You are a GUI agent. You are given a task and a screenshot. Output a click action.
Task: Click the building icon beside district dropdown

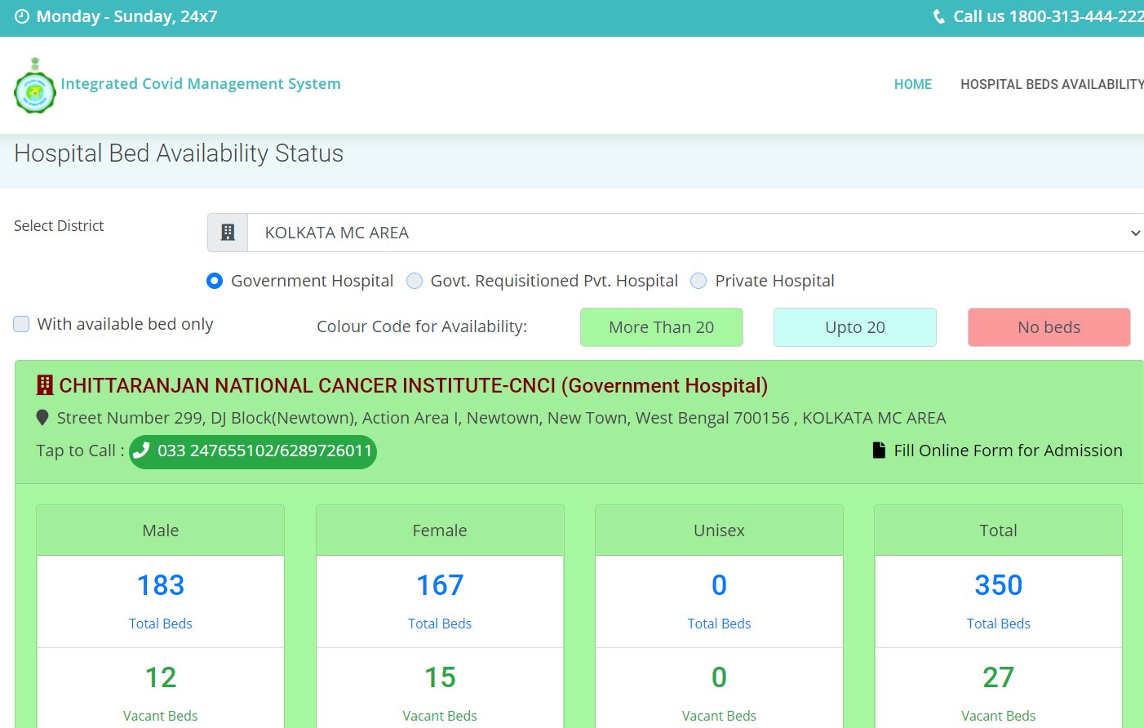(228, 233)
